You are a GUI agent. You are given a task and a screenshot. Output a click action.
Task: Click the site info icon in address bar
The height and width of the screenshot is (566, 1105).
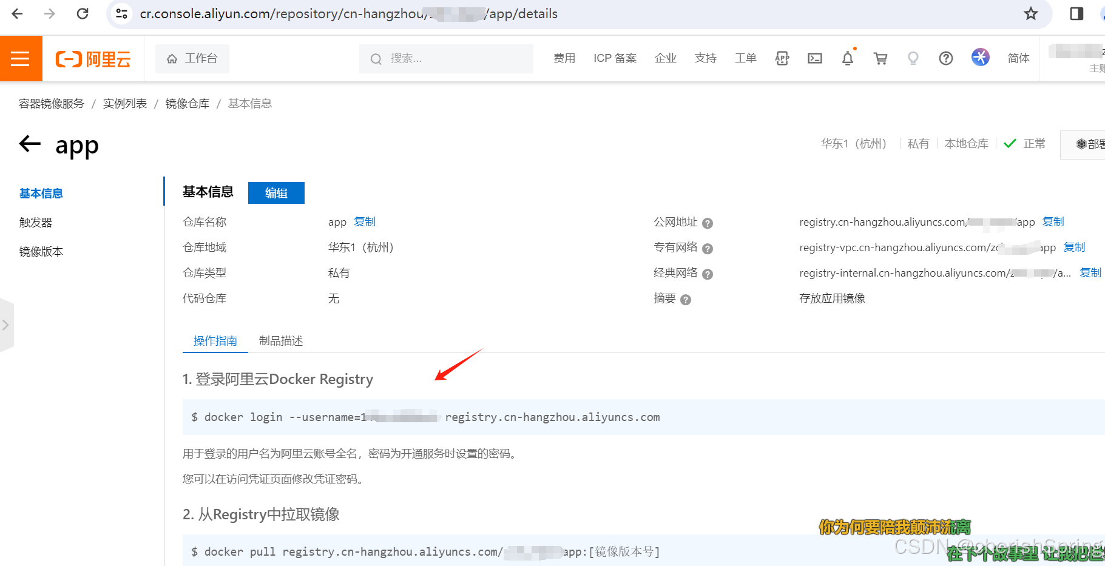click(x=121, y=13)
